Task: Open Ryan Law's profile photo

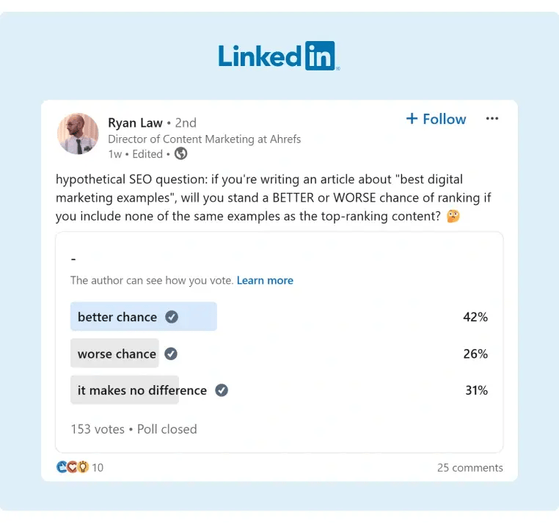Action: [78, 134]
